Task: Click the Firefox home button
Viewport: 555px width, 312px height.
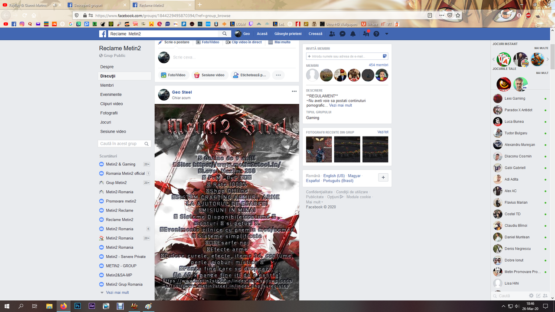Action: click(34, 15)
